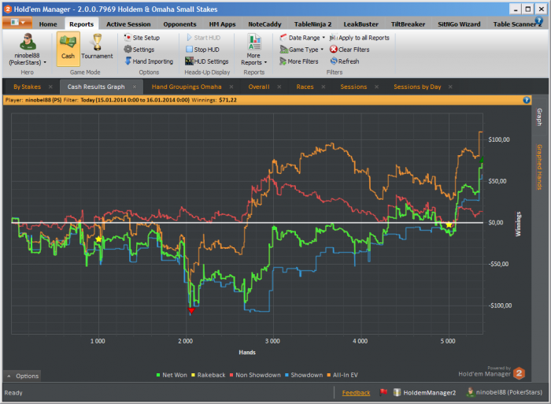
Task: Close the Cash Results Graph tab
Action: click(135, 87)
